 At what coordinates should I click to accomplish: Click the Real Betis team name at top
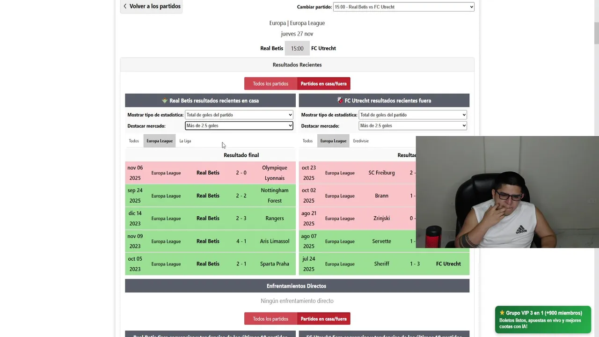pyautogui.click(x=272, y=48)
